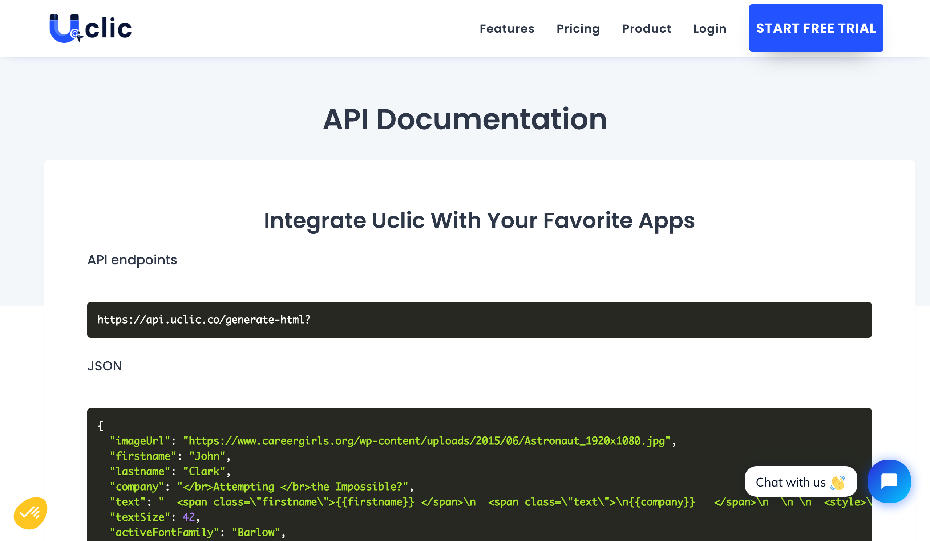Click the "firstname" key in JSON
Image resolution: width=930 pixels, height=541 pixels.
(x=143, y=456)
